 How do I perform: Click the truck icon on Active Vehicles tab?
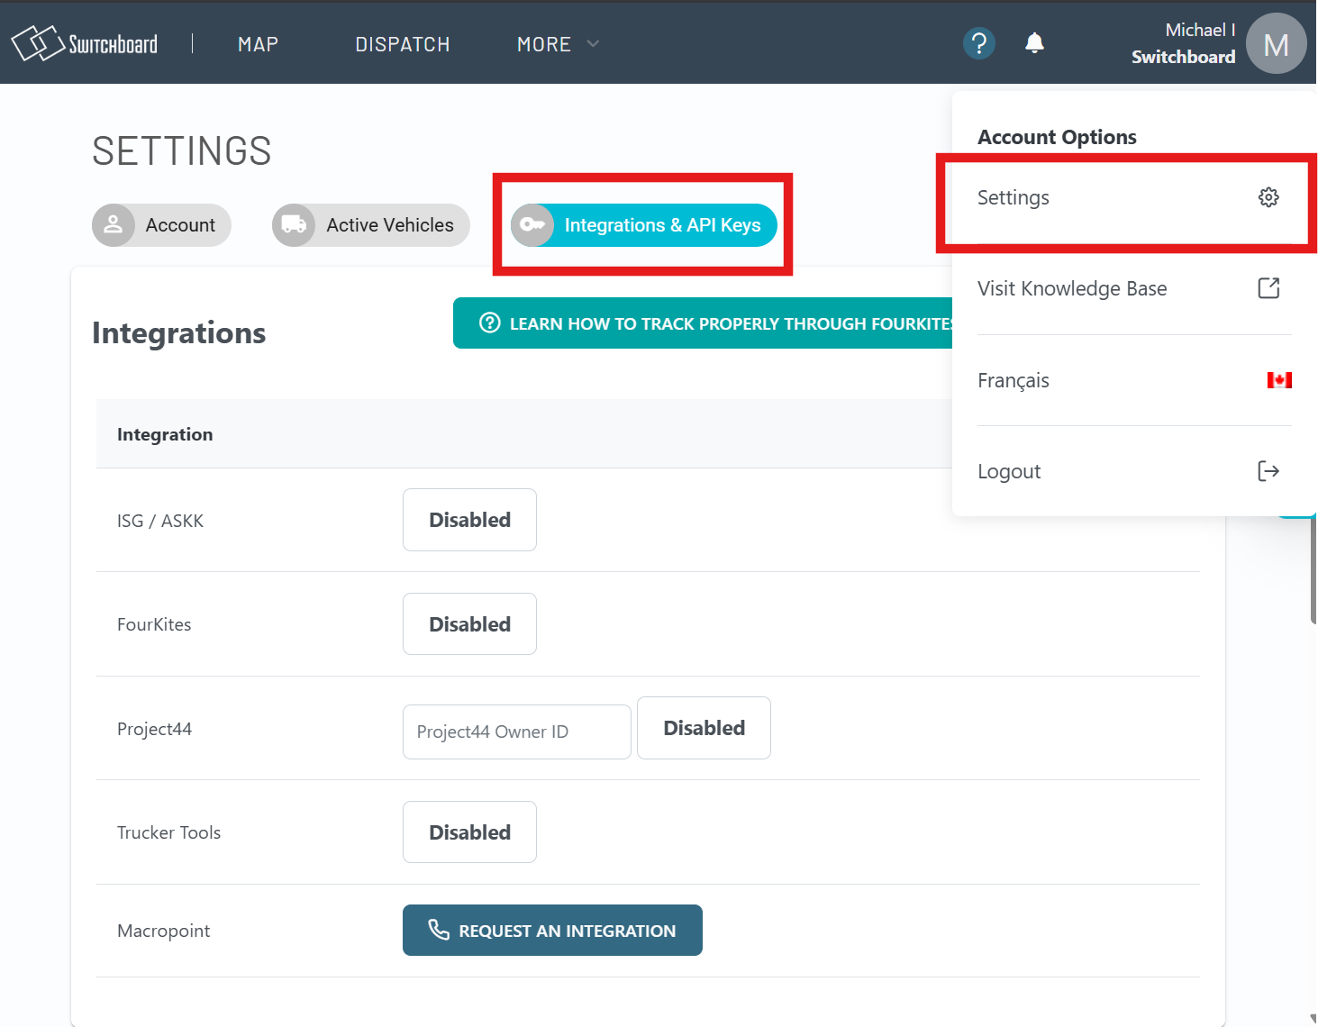tap(294, 225)
